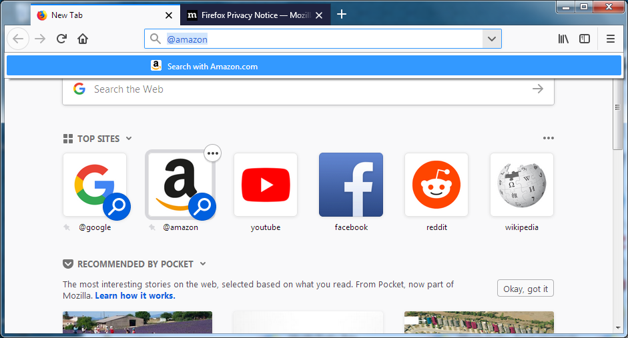This screenshot has width=628, height=338.
Task: Click the pin icon beside @google
Action: click(67, 227)
